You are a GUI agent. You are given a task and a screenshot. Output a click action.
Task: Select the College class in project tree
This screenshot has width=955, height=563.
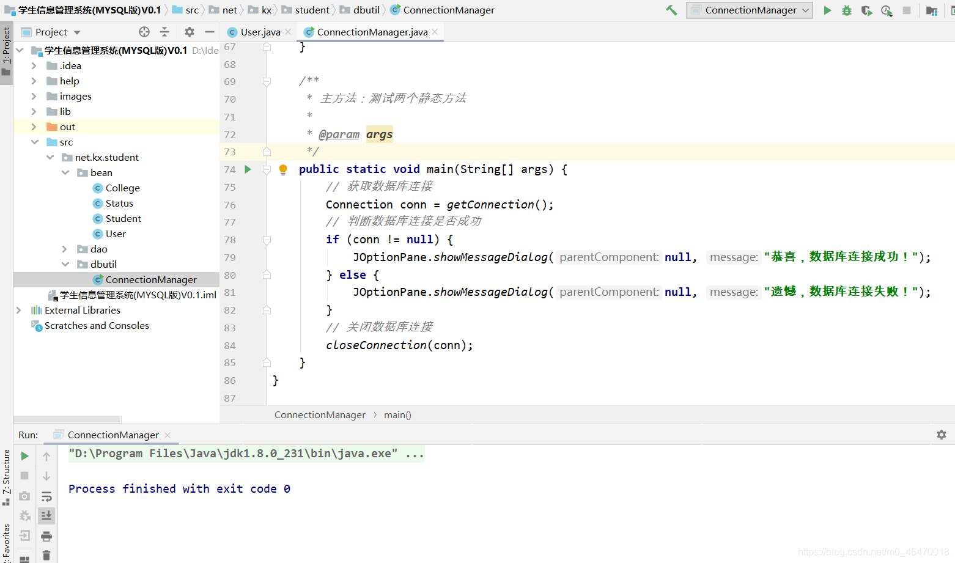(x=116, y=188)
